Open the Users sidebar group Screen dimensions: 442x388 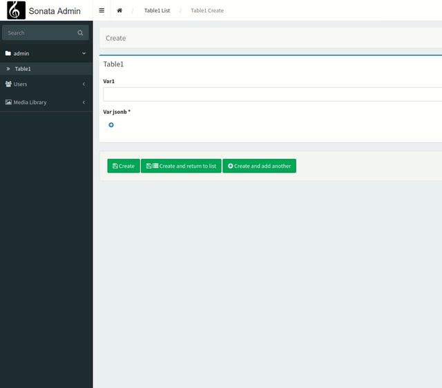[x=46, y=84]
